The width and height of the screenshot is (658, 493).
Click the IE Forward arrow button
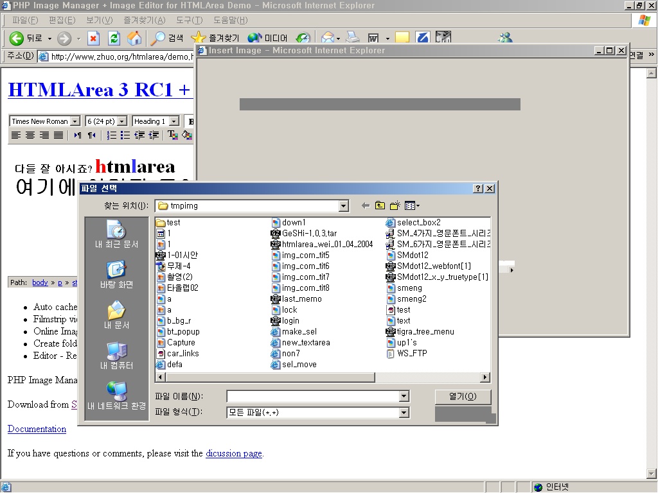64,38
